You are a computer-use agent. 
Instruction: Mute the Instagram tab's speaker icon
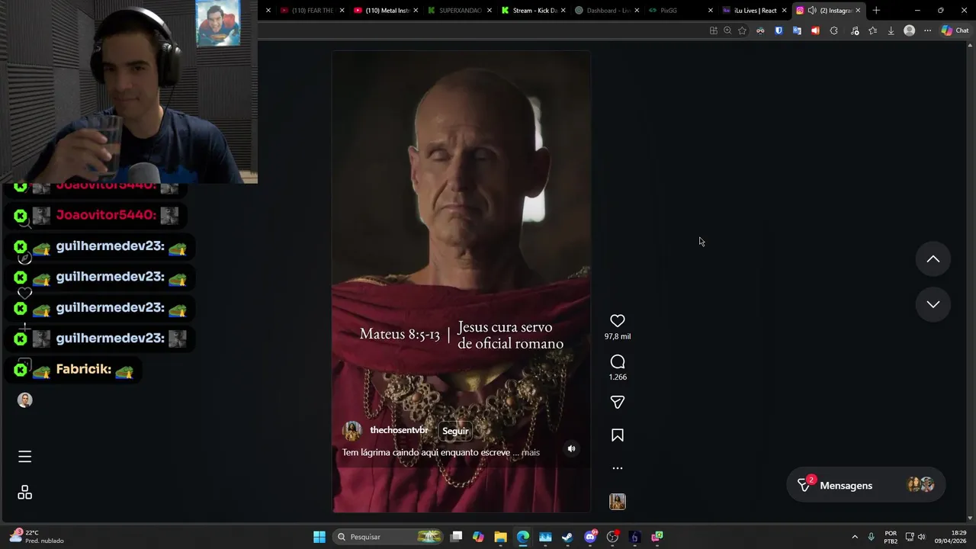click(812, 11)
